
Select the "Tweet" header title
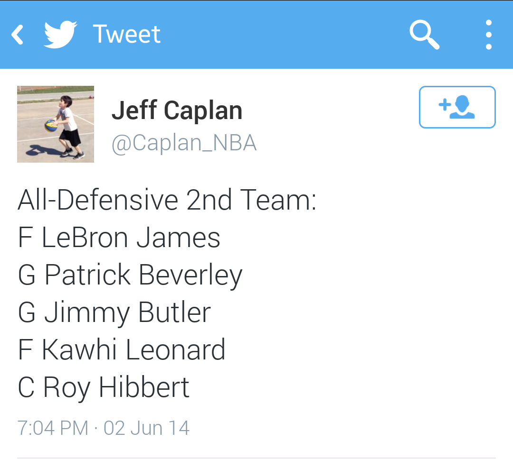pyautogui.click(x=127, y=35)
